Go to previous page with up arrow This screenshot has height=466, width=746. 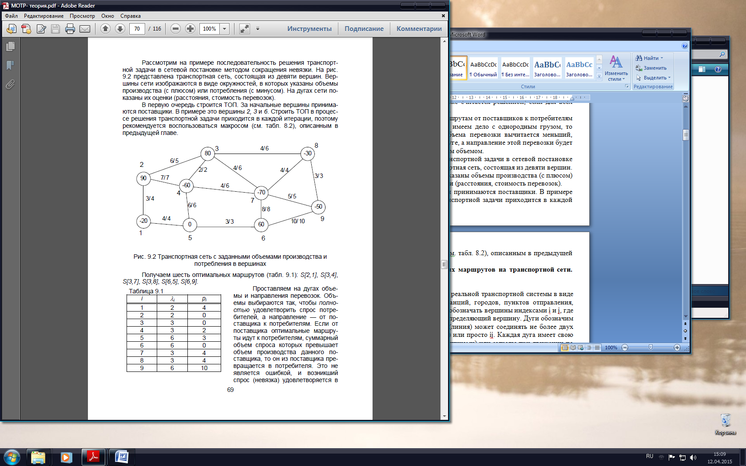(105, 28)
